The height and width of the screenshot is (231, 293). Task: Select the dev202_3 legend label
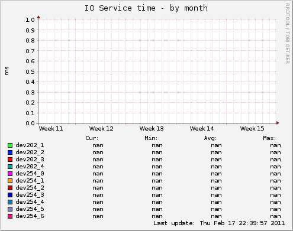pyautogui.click(x=30, y=160)
